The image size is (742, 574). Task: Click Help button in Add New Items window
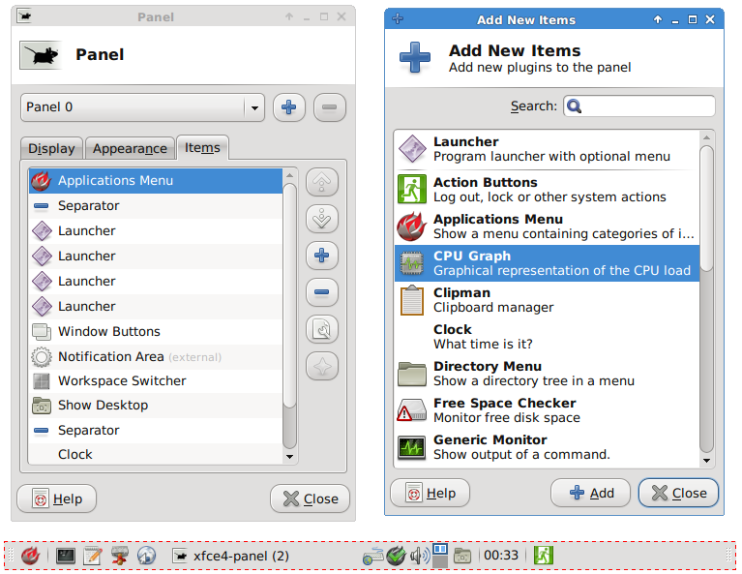click(430, 493)
